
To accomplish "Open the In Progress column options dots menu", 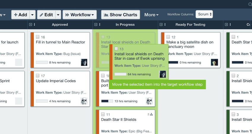I will point(100,24).
